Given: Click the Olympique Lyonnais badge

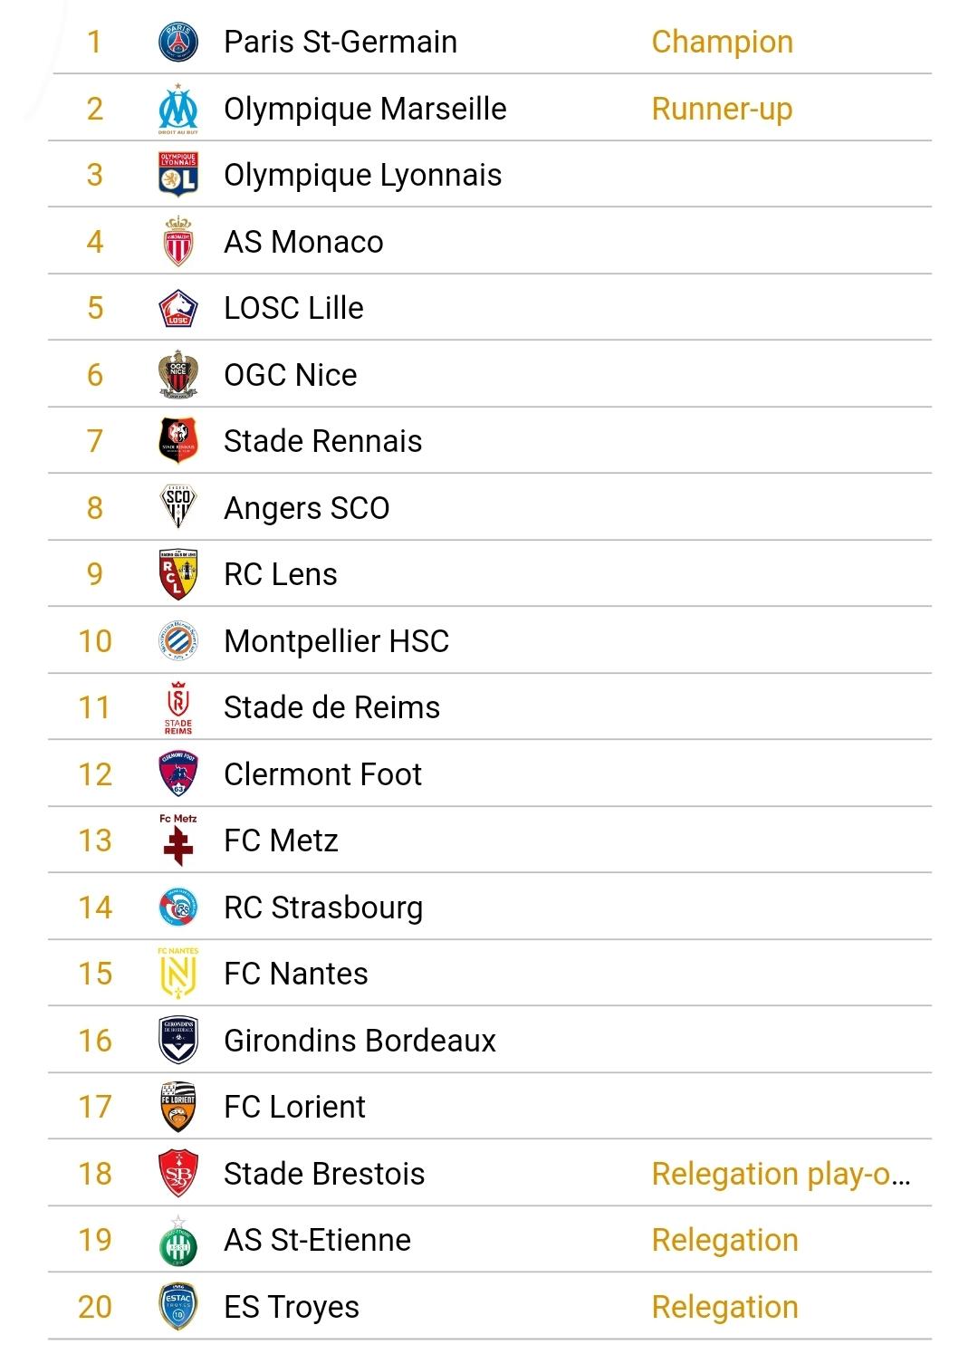Looking at the screenshot, I should tap(178, 175).
